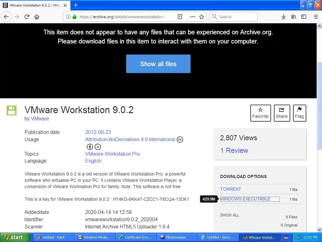Click the green padlock security icon
The width and height of the screenshot is (322, 242).
point(75,17)
